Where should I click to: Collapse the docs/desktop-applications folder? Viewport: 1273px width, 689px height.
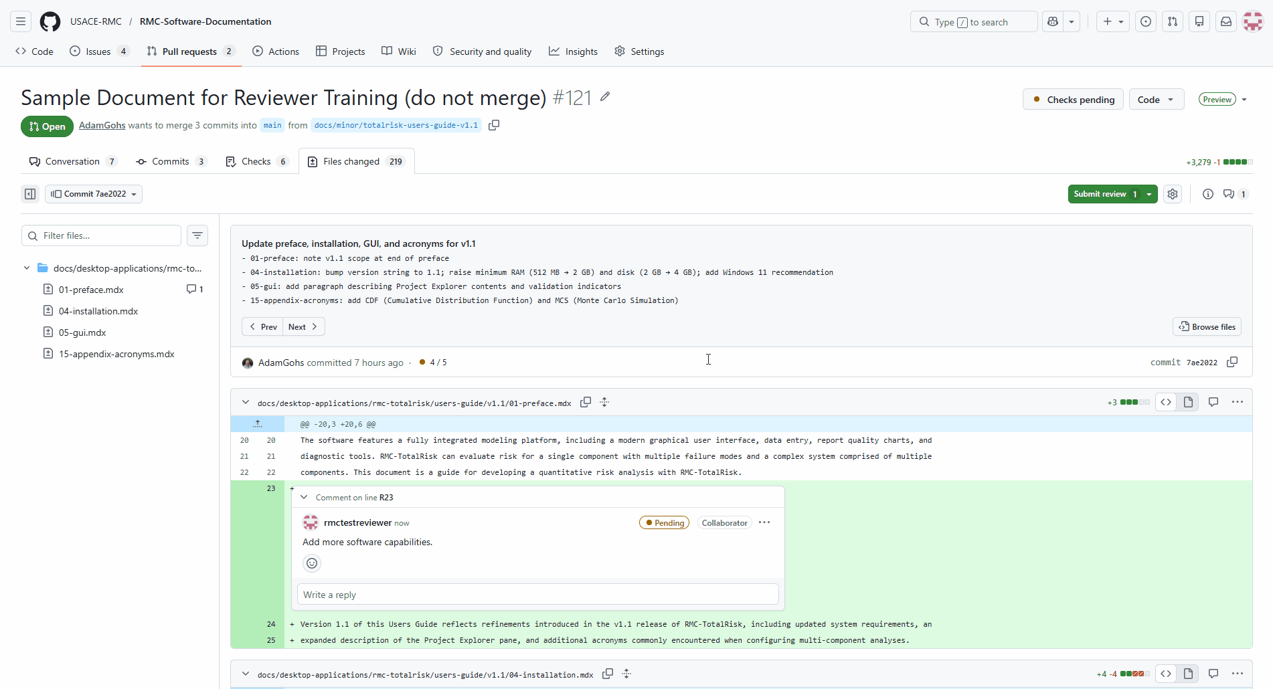pyautogui.click(x=27, y=268)
